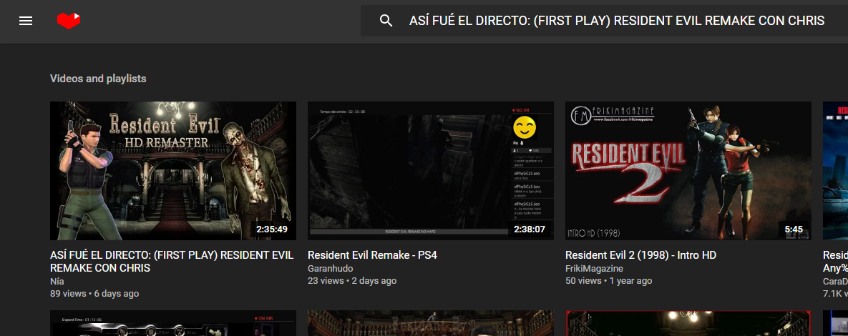Open second-row red-bordered thumbnail

(688, 323)
